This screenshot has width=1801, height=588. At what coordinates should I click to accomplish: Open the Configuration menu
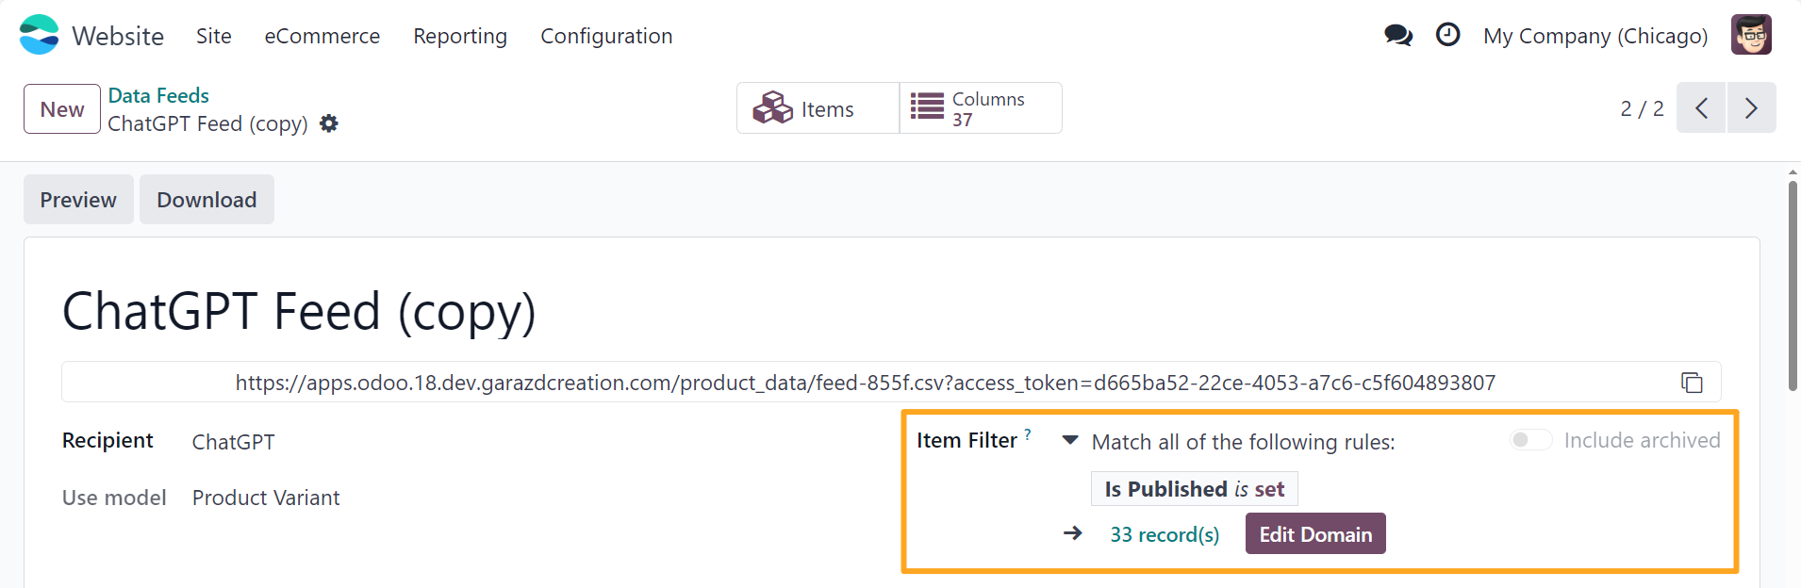pyautogui.click(x=606, y=36)
